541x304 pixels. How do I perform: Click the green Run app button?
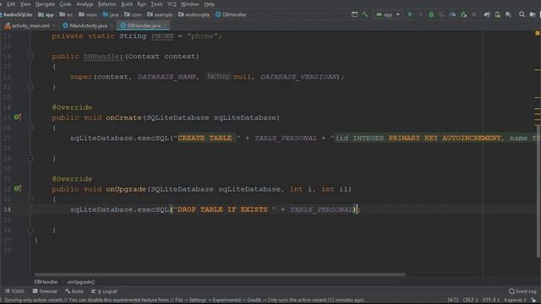pyautogui.click(x=410, y=14)
